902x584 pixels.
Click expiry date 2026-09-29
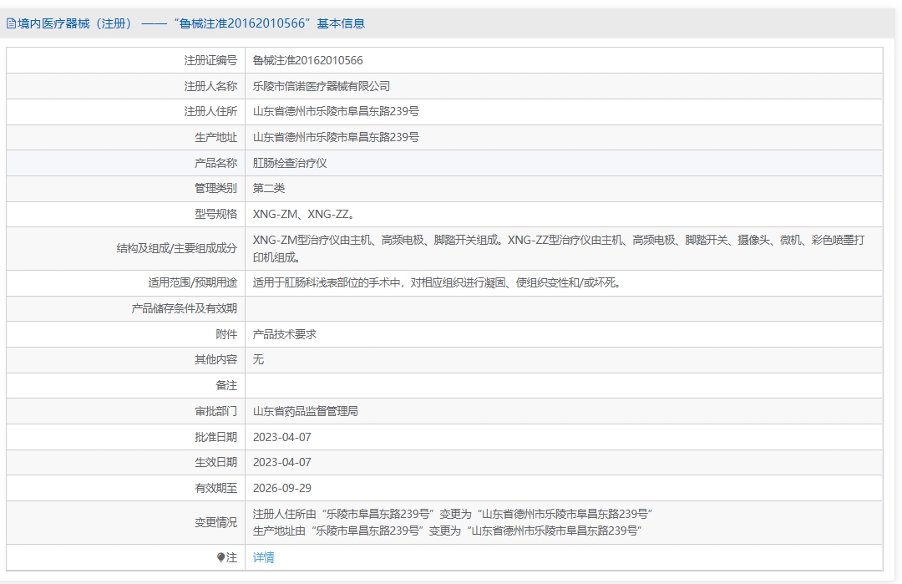pos(282,489)
